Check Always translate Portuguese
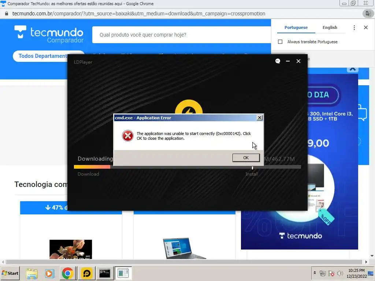 (280, 42)
